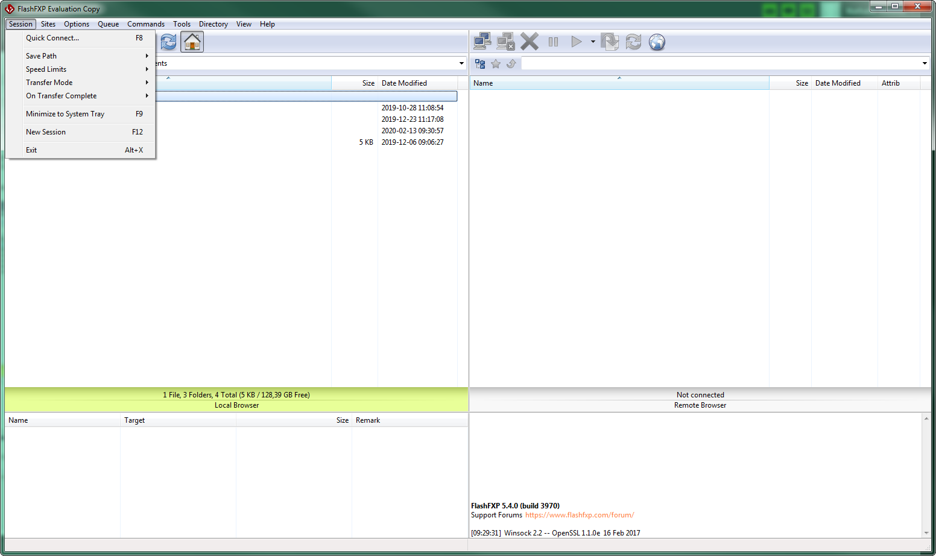Select Quick Connect... in the Session menu

[80, 38]
